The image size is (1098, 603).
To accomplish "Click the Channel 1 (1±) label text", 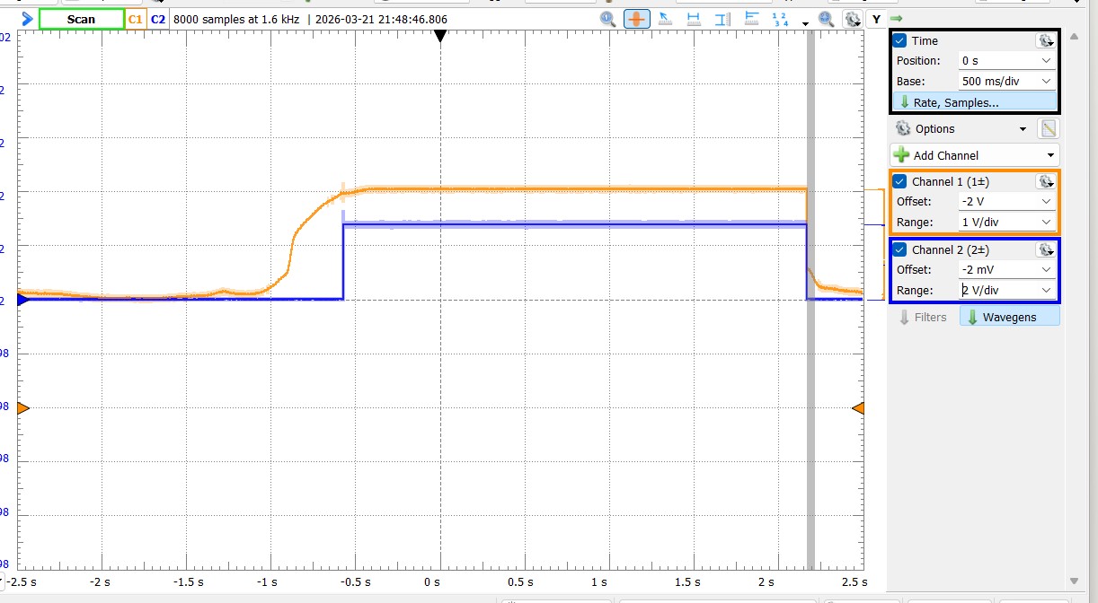I will 950,182.
